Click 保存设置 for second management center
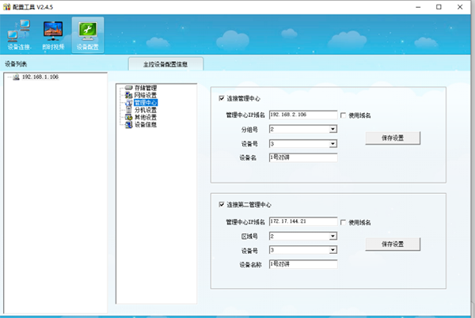Viewport: 475px width, 318px height. coord(393,244)
